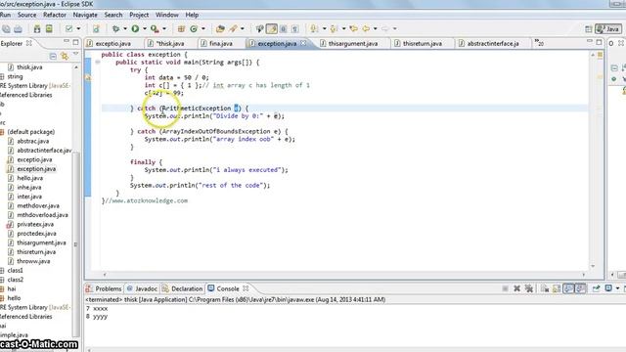Click the Remove Launch X icon in console
Image resolution: width=626 pixels, height=352 pixels.
click(x=516, y=288)
